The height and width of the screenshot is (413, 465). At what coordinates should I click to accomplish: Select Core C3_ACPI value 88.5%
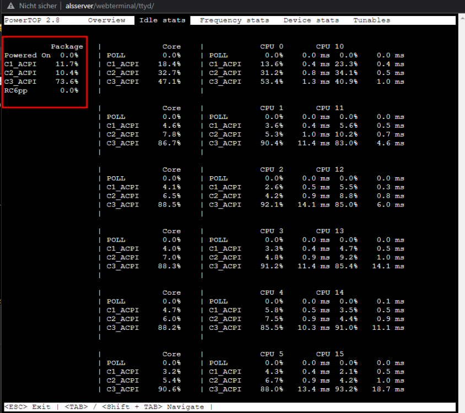click(169, 205)
